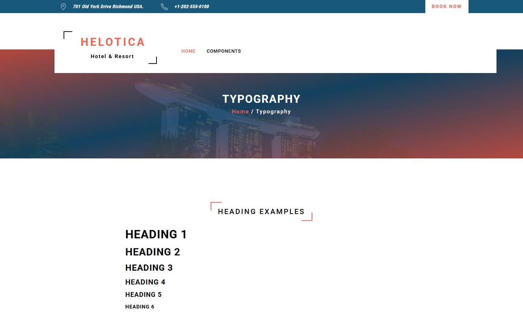Click the Heading 4 text
This screenshot has width=523, height=327.
point(145,282)
